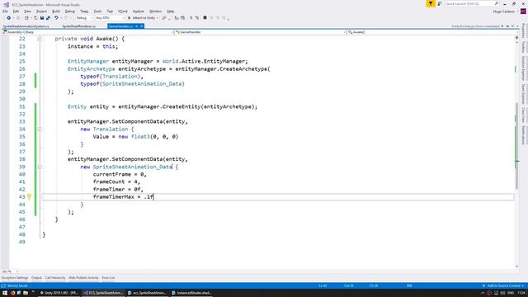Open the Debug menu
The height and width of the screenshot is (297, 528).
point(70,12)
